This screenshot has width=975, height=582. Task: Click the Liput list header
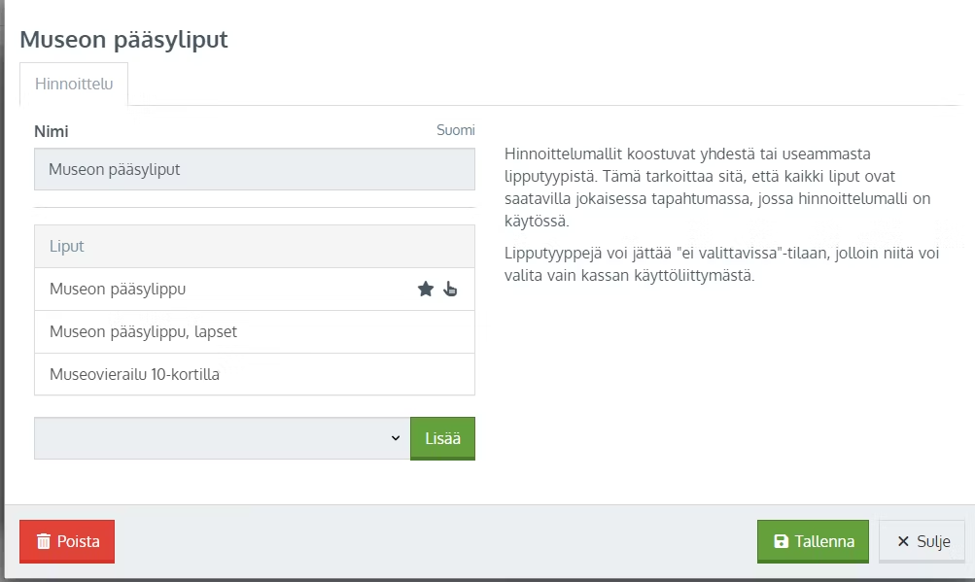click(255, 246)
